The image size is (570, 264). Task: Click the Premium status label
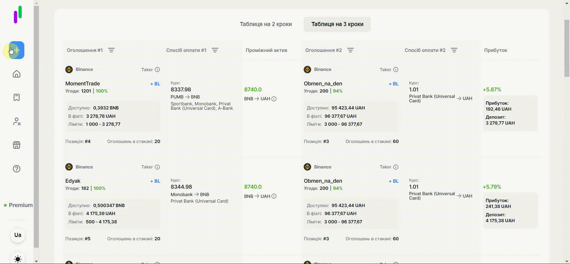coord(20,205)
